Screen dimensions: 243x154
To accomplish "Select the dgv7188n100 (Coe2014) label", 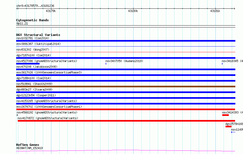I will [x=34, y=78].
